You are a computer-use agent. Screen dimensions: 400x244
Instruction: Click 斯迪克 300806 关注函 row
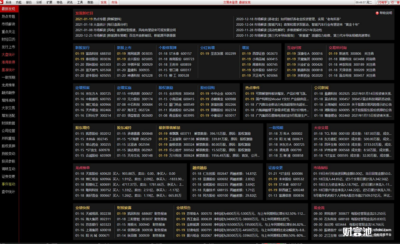tap(351, 53)
